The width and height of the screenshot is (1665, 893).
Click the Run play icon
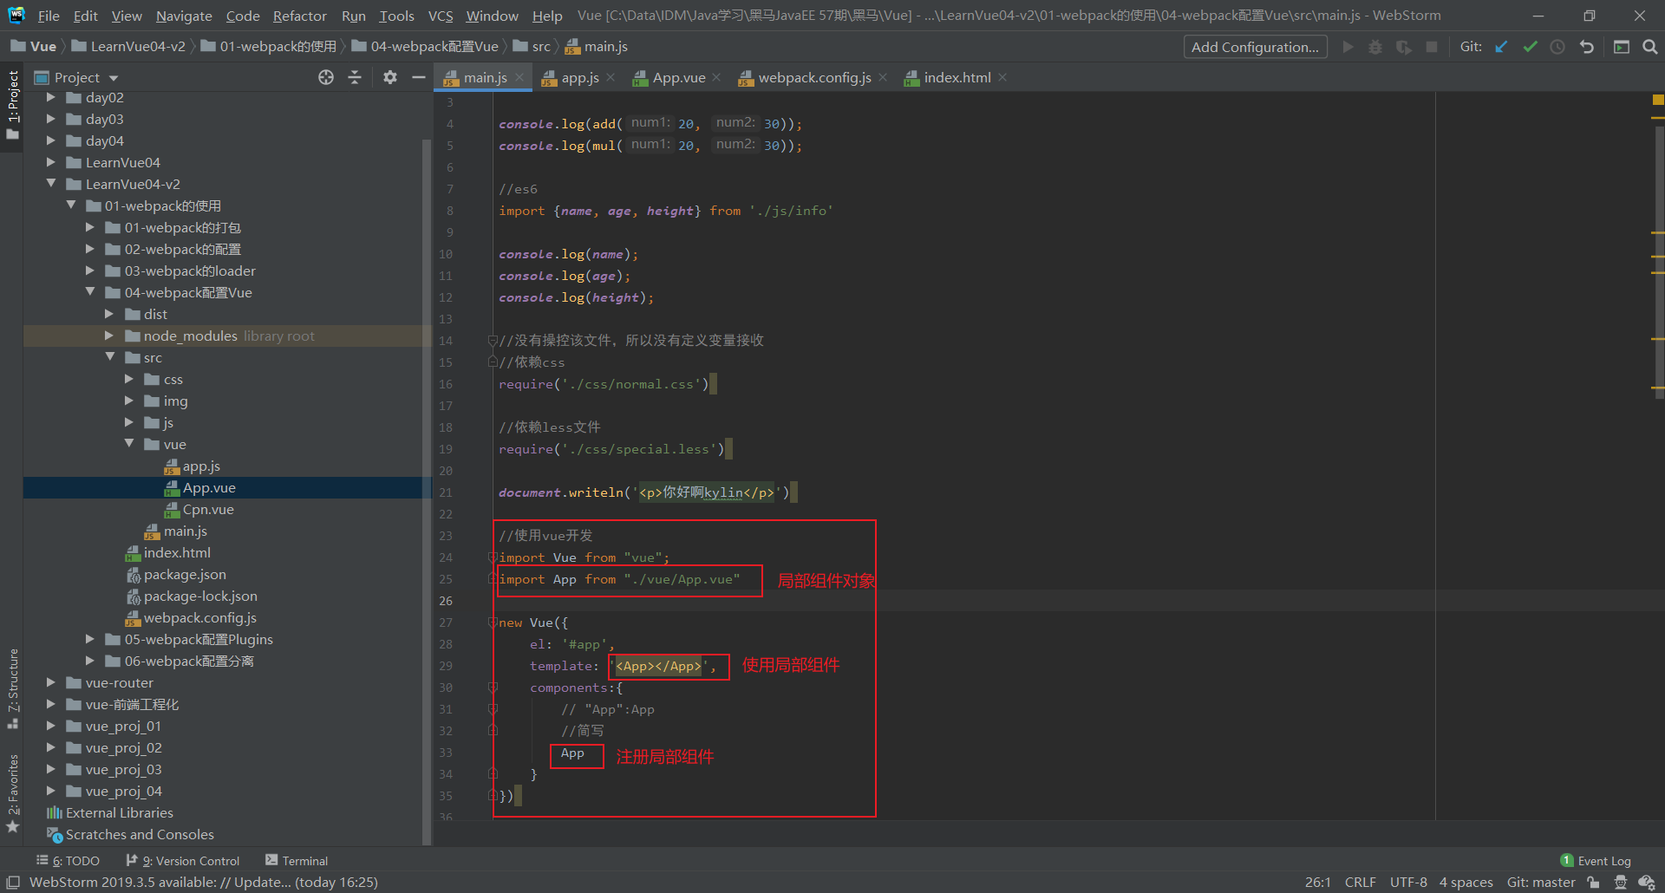1348,47
